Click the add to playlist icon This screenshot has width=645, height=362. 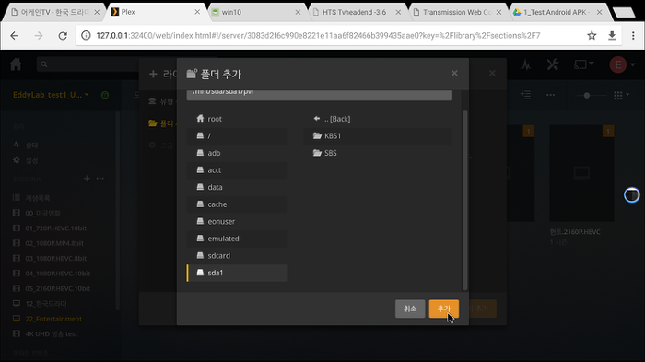click(525, 95)
